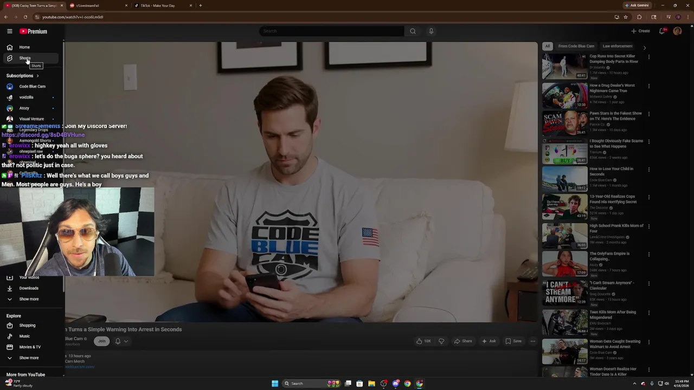Open the discord.gg/8sD4BVHune link
Image resolution: width=694 pixels, height=390 pixels.
pos(43,135)
